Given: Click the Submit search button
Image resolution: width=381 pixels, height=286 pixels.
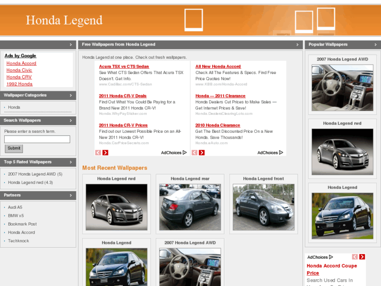Looking at the screenshot, I should click(x=14, y=149).
